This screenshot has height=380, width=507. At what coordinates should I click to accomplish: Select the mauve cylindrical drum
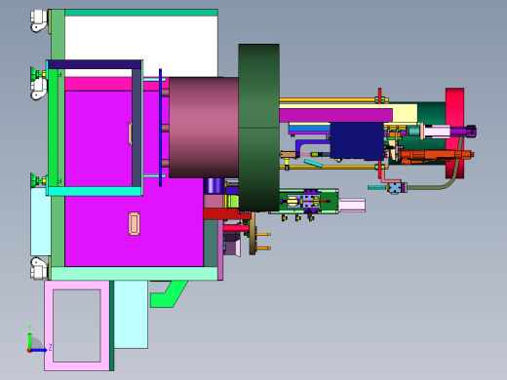click(204, 128)
